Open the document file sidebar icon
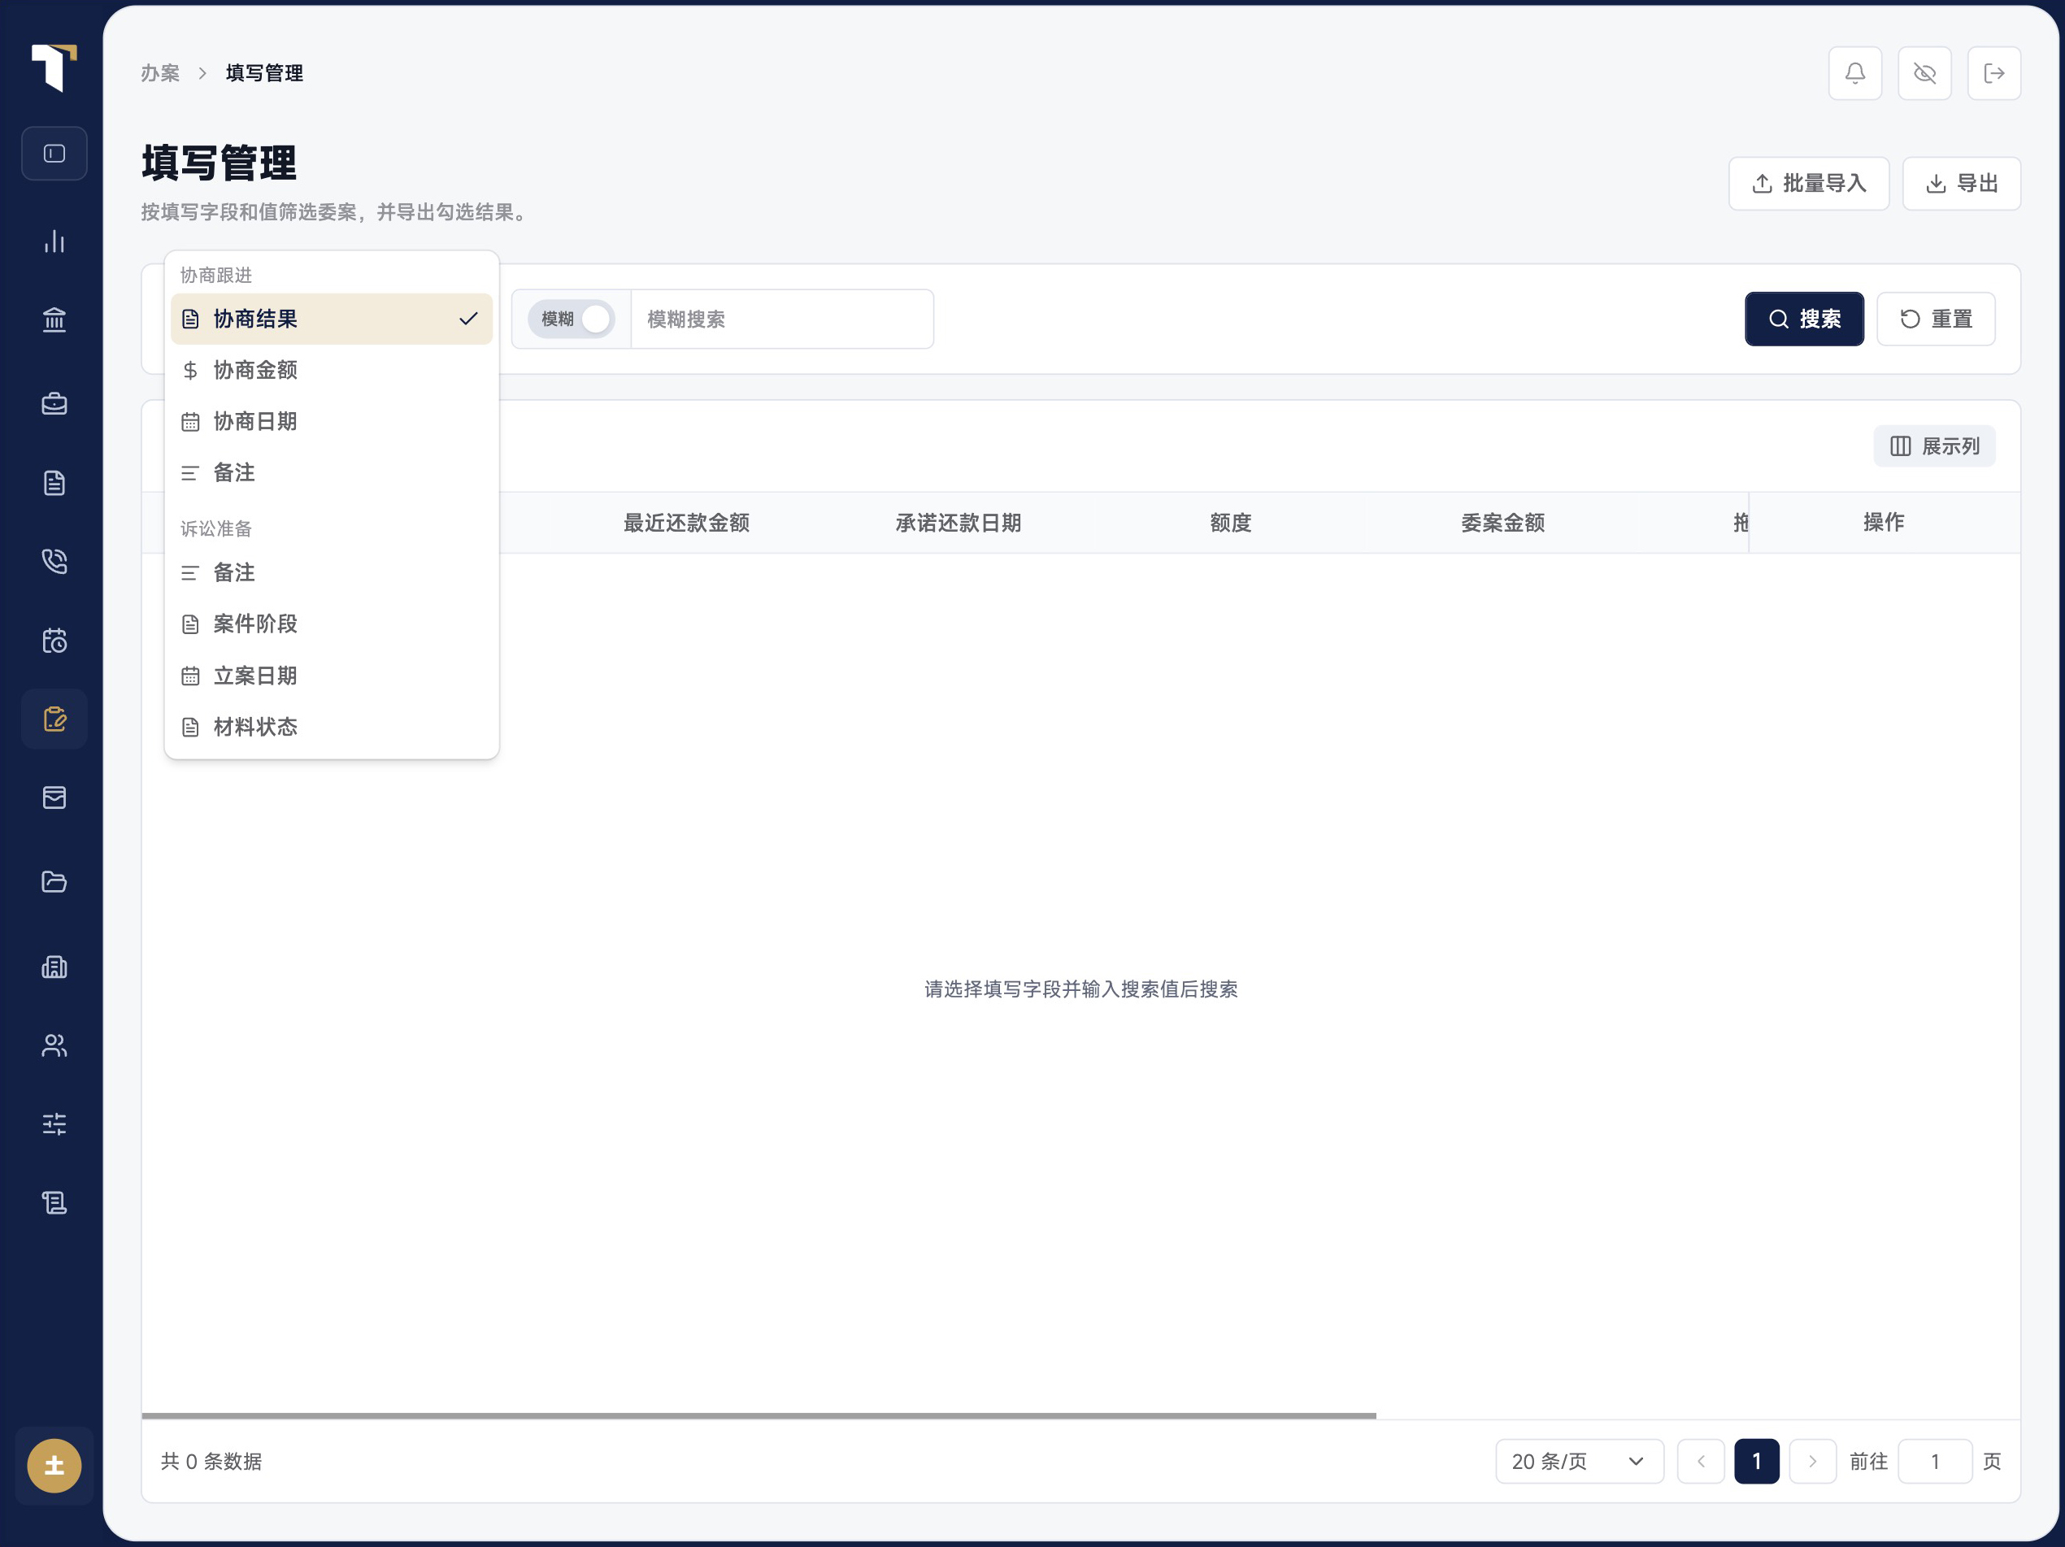The height and width of the screenshot is (1547, 2065). tap(54, 483)
